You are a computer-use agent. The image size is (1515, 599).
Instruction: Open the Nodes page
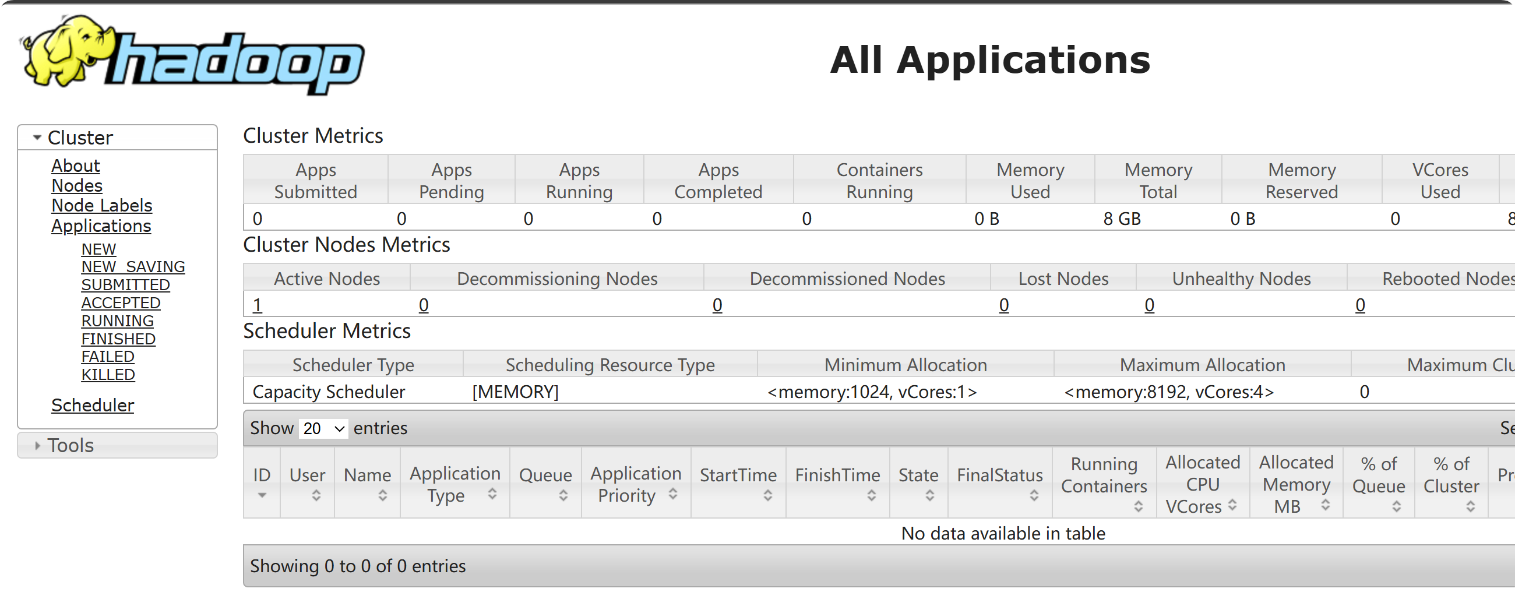tap(77, 186)
